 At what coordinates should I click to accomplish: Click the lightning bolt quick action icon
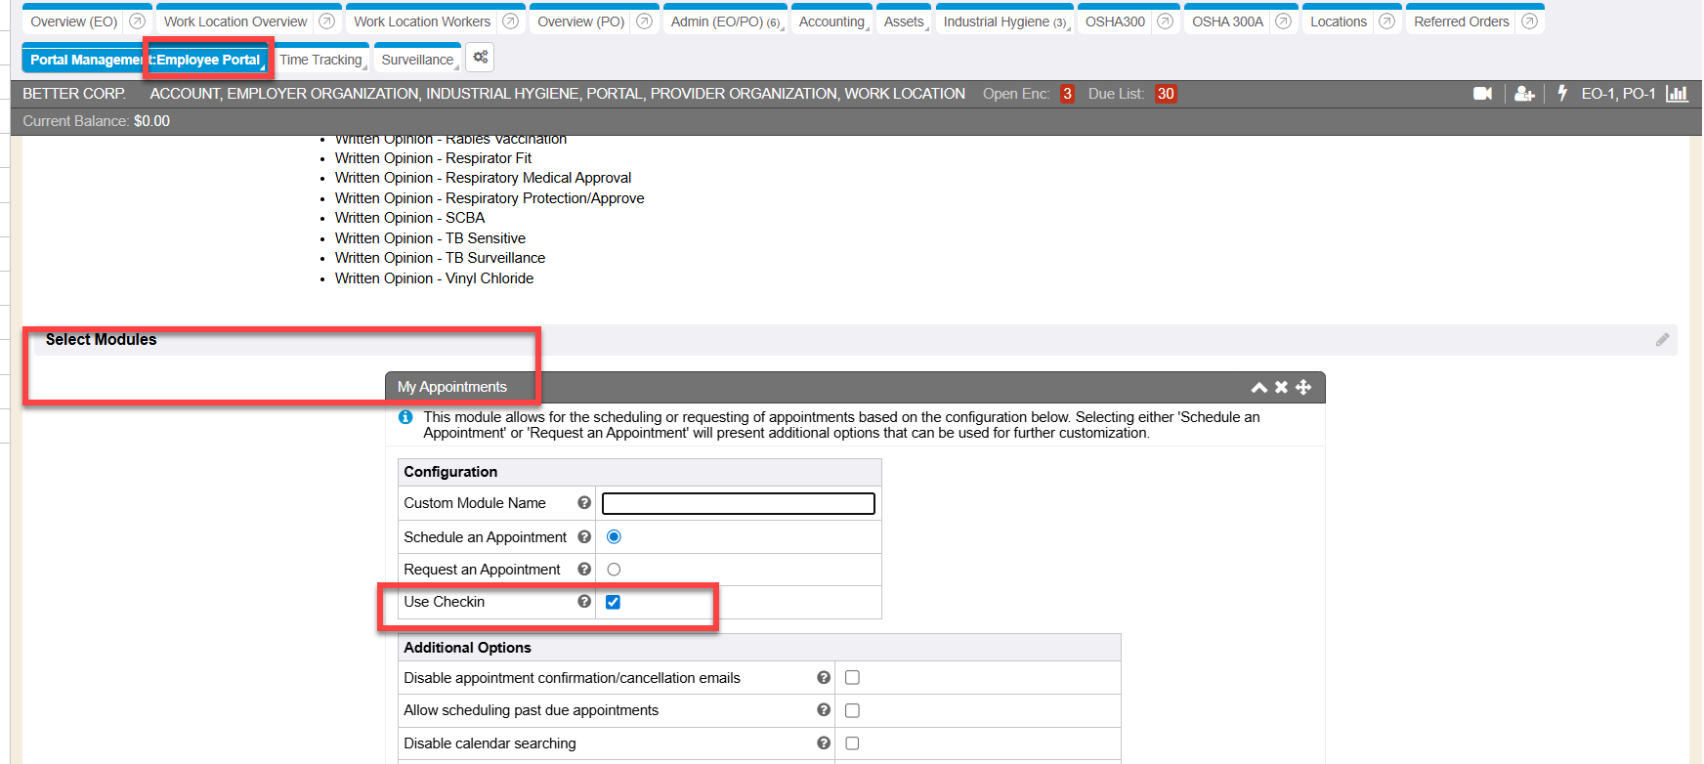(x=1562, y=93)
